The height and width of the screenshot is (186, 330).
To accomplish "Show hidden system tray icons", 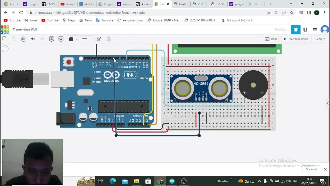I will [259, 181].
